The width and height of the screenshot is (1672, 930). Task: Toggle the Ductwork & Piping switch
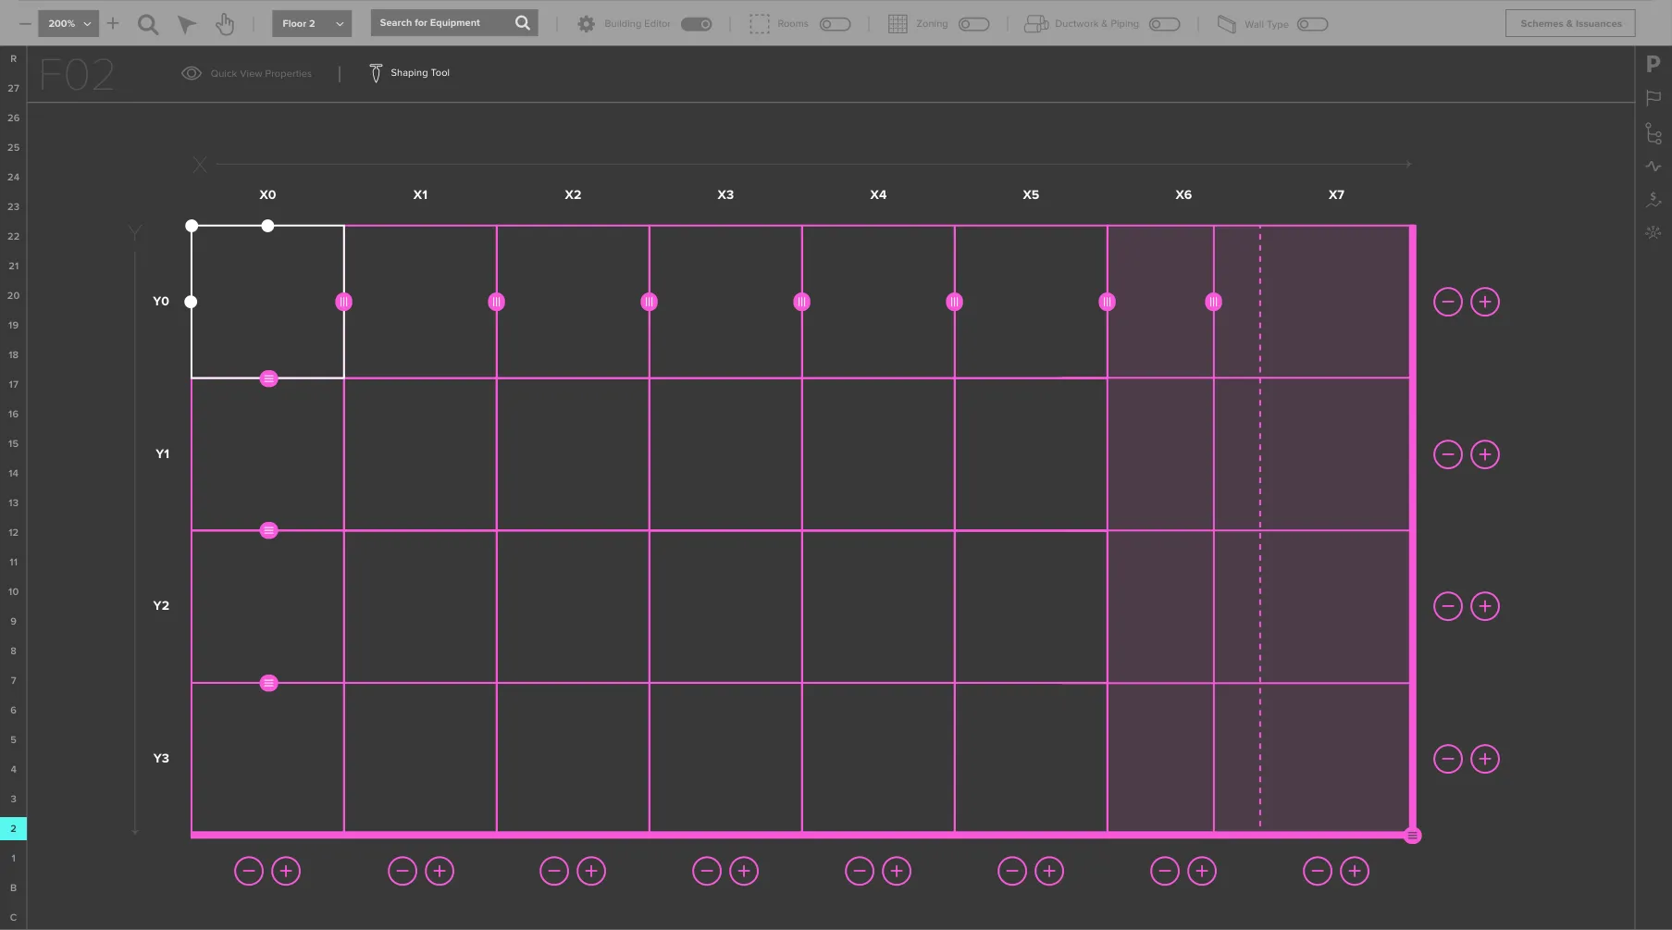(1164, 24)
